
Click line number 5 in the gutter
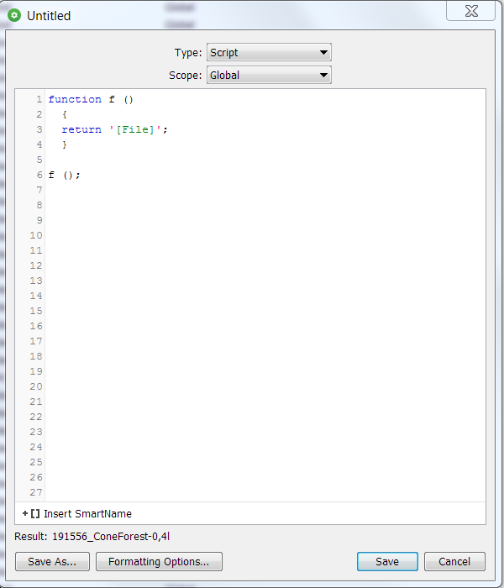pyautogui.click(x=39, y=160)
